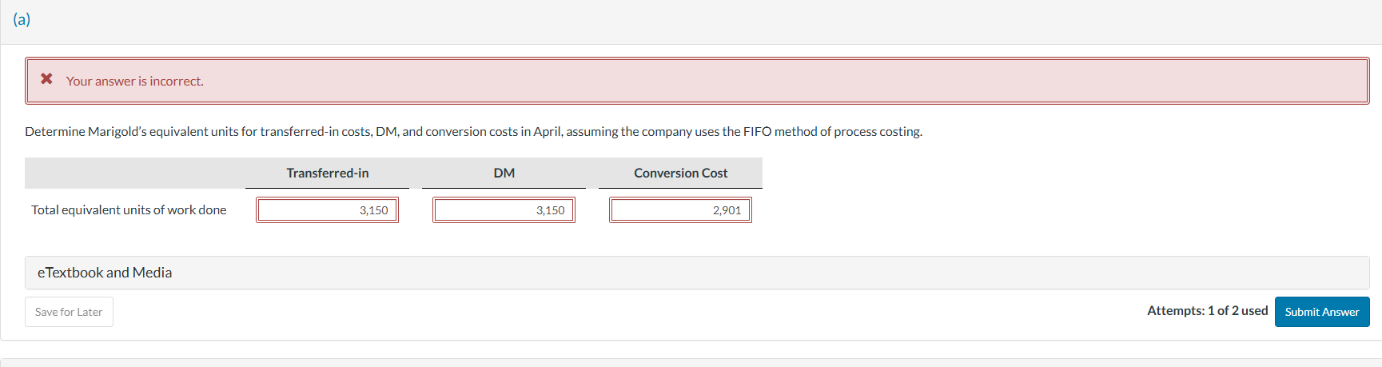Select the Conversion Cost input box
Screen dimensions: 1382x367
pyautogui.click(x=680, y=210)
